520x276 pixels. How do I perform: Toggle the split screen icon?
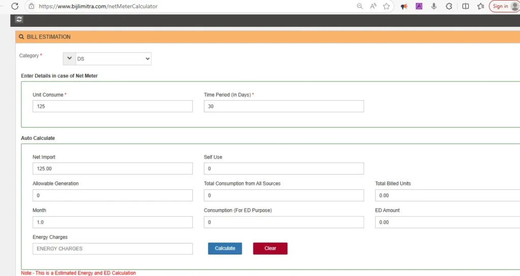tap(465, 6)
